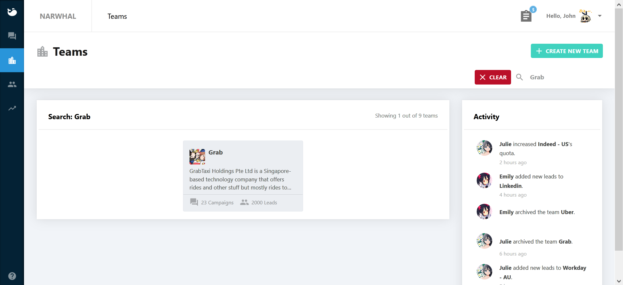This screenshot has width=623, height=285.
Task: Click the page scrollbar down arrow
Action: [619, 281]
